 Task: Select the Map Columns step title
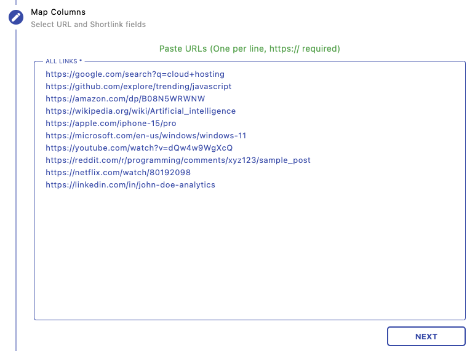[58, 12]
